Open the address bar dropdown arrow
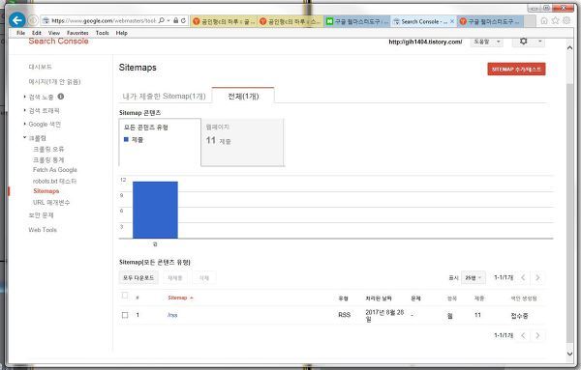 coord(168,20)
